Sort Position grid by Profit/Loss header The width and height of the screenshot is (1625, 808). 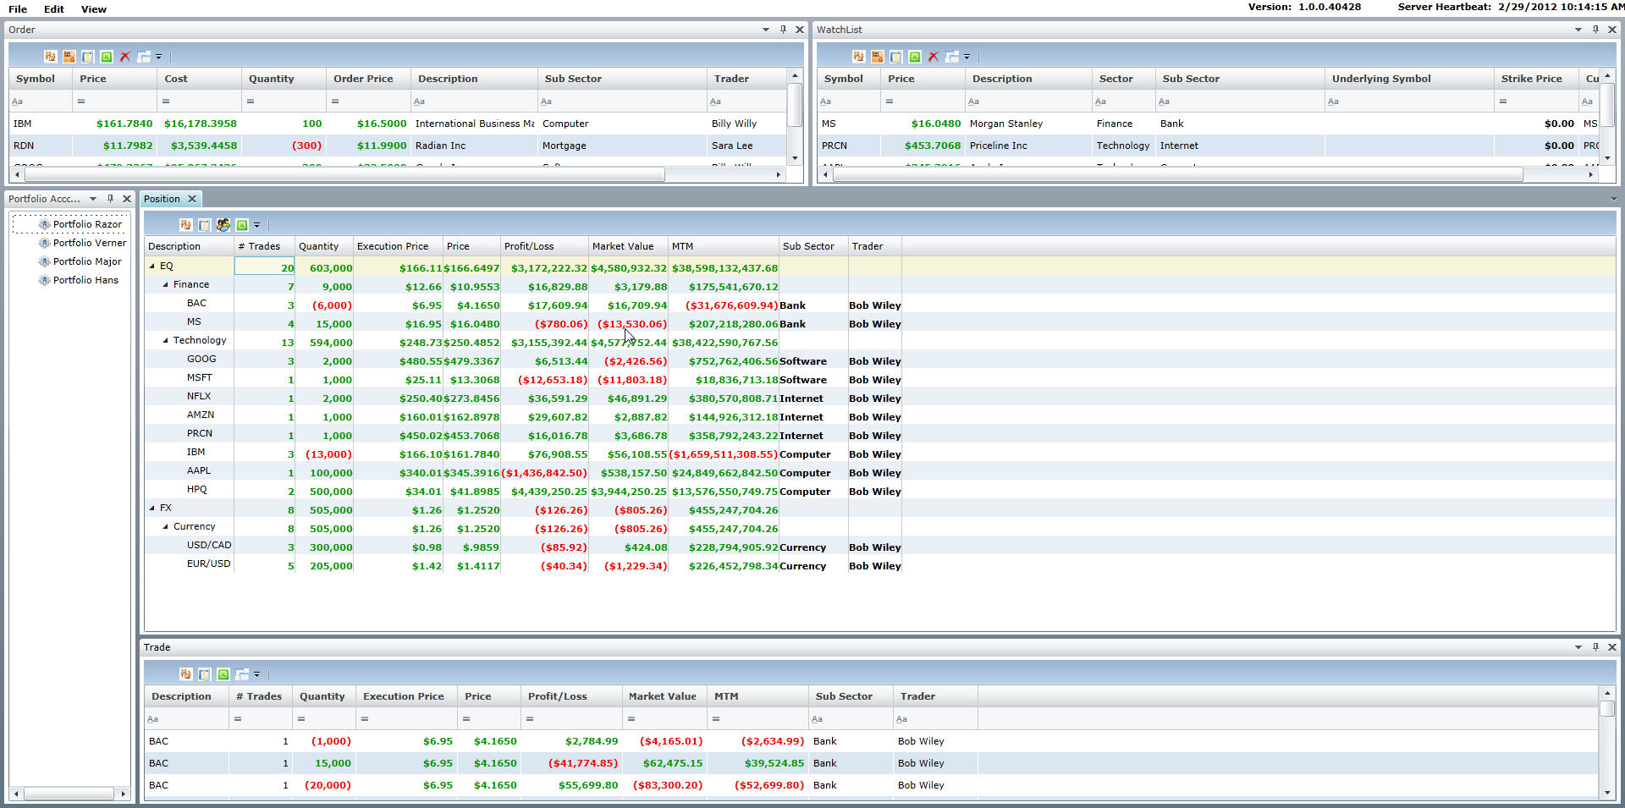coord(544,246)
